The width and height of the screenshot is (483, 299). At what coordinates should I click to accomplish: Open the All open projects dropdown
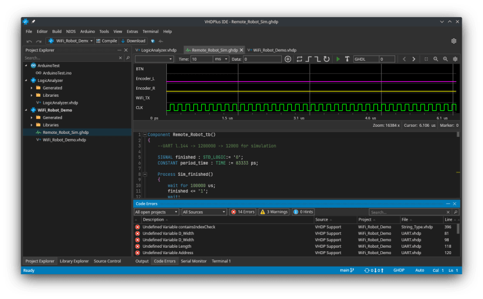tap(156, 212)
